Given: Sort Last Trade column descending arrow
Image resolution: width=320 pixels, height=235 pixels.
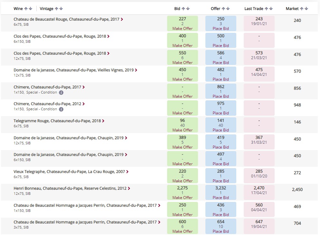Looking at the screenshot, I should pos(271,9).
